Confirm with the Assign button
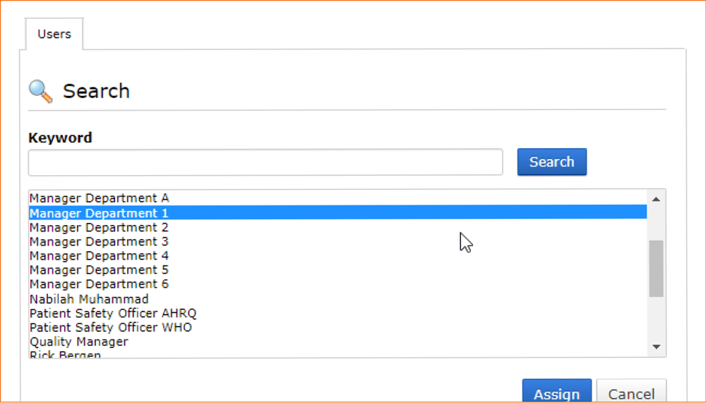The height and width of the screenshot is (403, 706). click(x=556, y=391)
